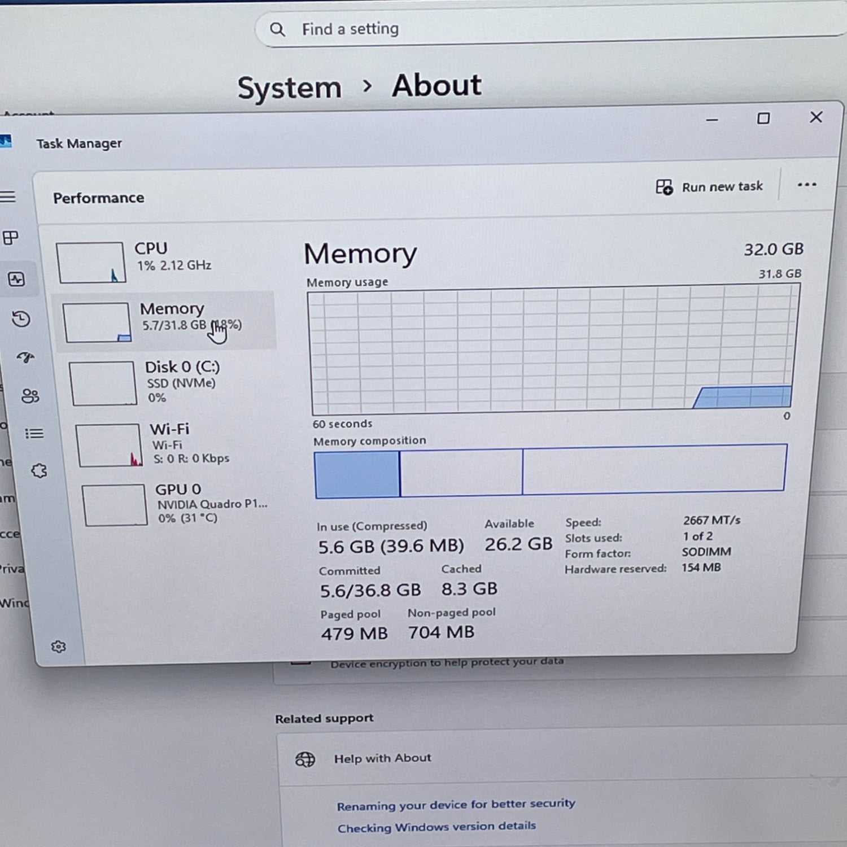Open the Services puzzle-piece sidebar icon

coord(39,470)
